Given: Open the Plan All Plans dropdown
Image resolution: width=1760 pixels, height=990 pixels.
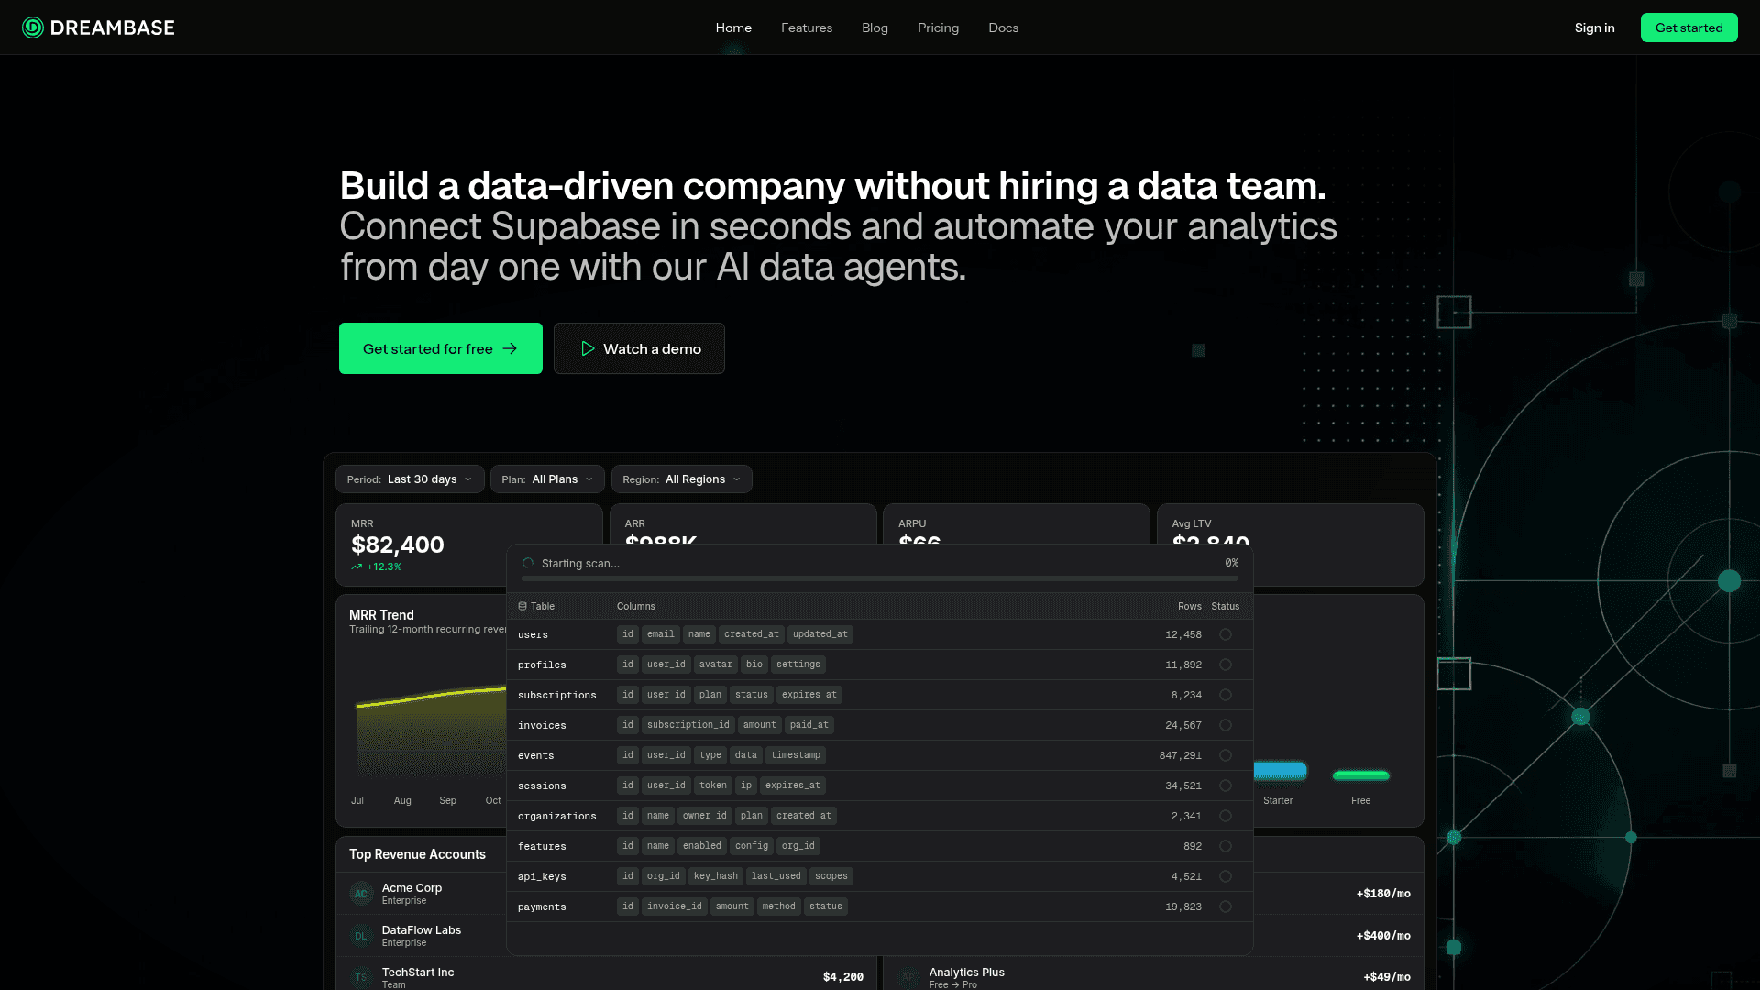Looking at the screenshot, I should (x=547, y=479).
